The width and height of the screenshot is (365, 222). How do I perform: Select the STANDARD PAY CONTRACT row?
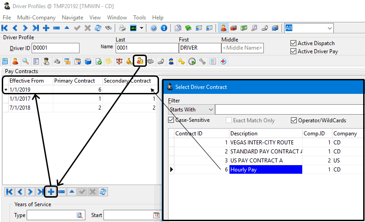click(x=265, y=151)
